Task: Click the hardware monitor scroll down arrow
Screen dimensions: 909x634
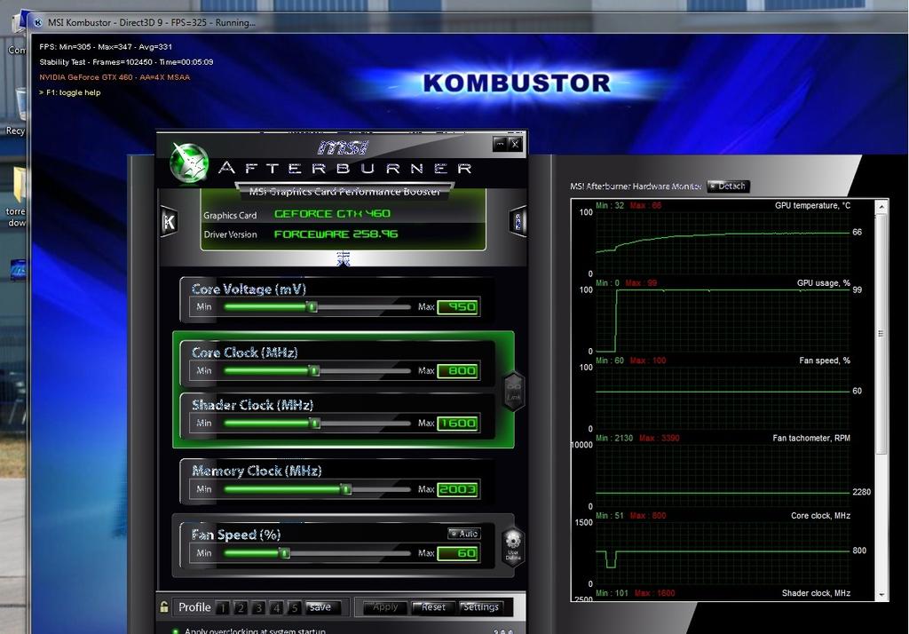Action: (x=881, y=595)
